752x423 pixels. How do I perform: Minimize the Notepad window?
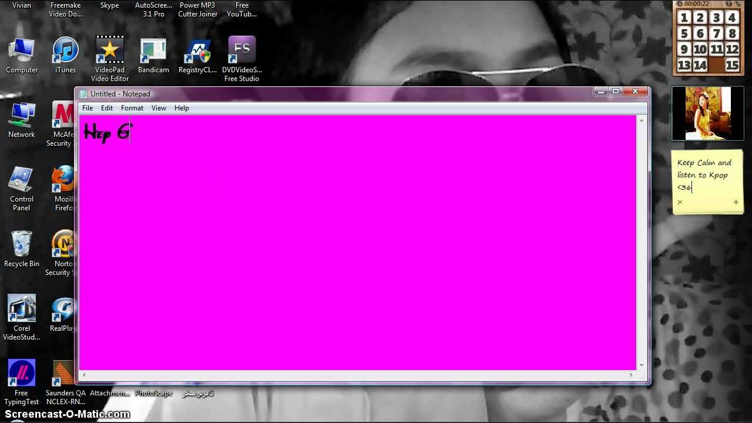[x=600, y=92]
